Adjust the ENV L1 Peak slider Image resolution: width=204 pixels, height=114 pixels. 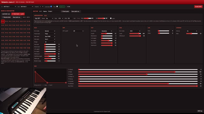coord(138,72)
